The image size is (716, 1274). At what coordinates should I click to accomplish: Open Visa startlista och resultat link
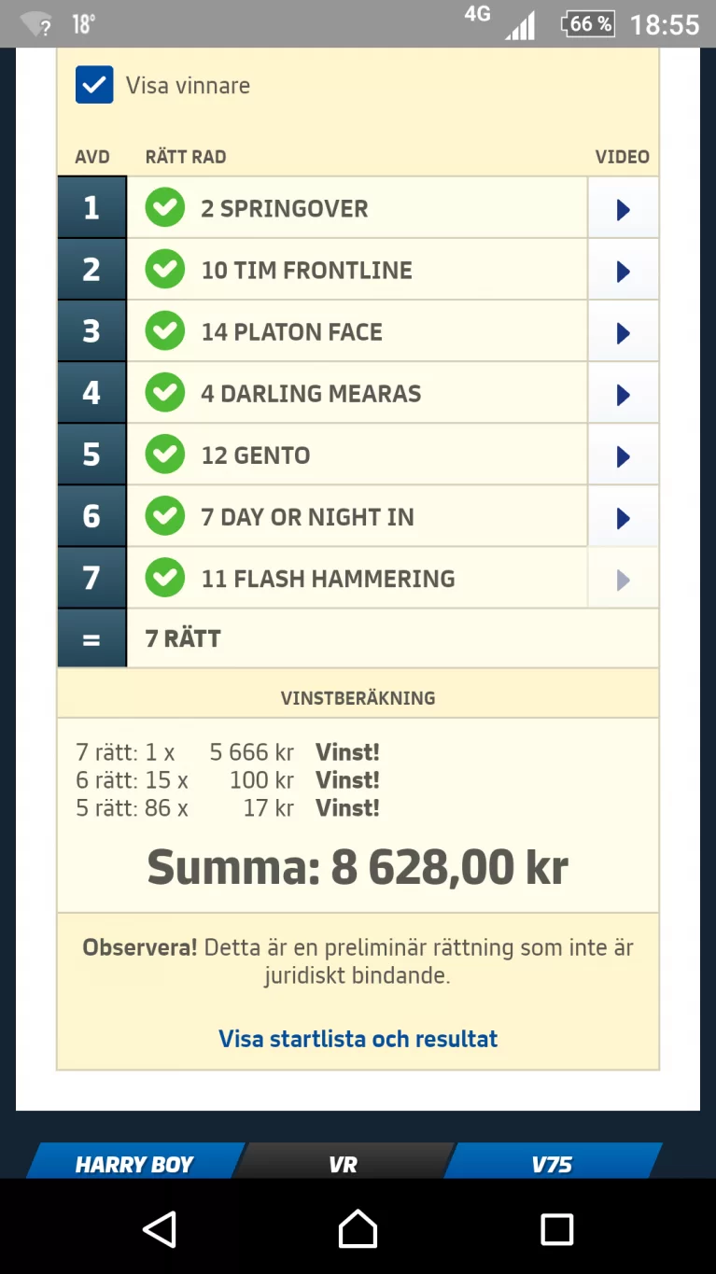[358, 1039]
